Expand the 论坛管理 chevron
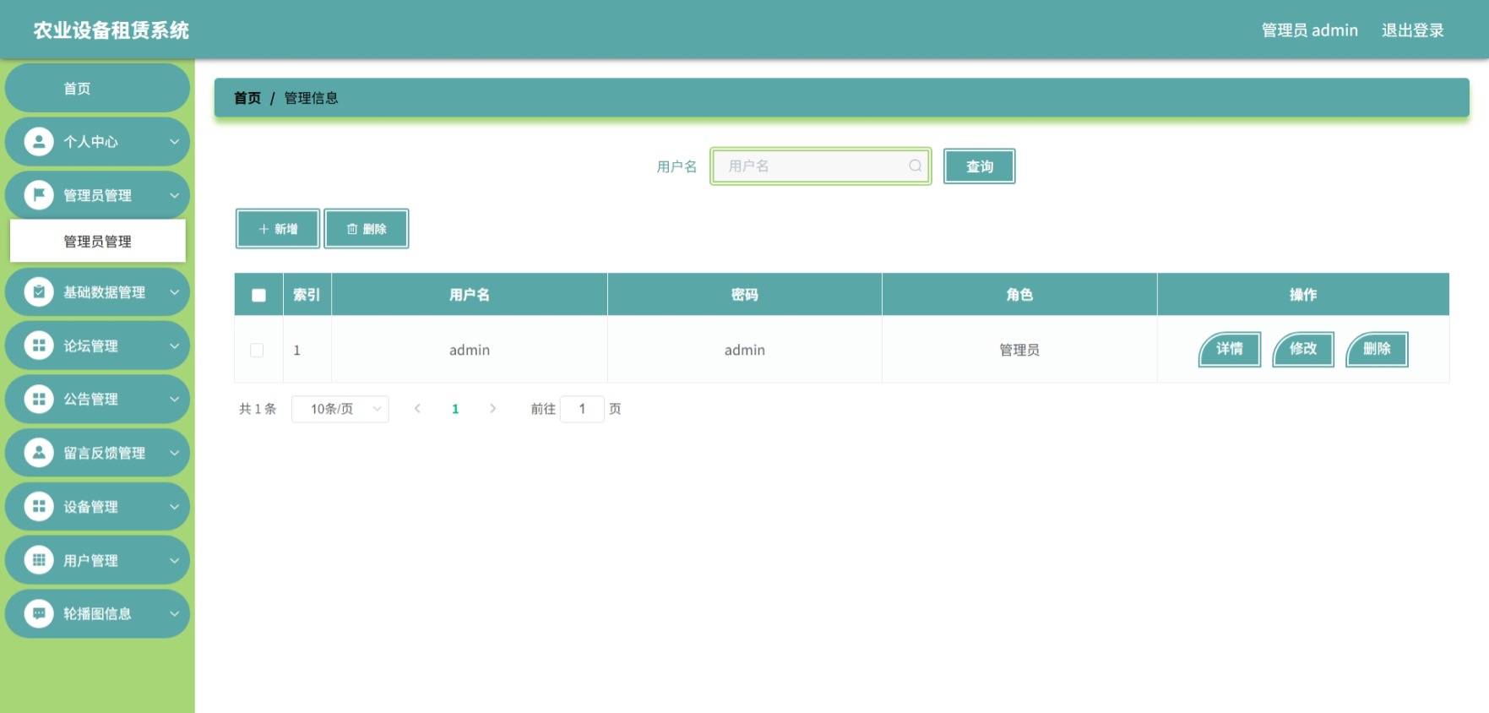The image size is (1489, 713). click(x=174, y=346)
